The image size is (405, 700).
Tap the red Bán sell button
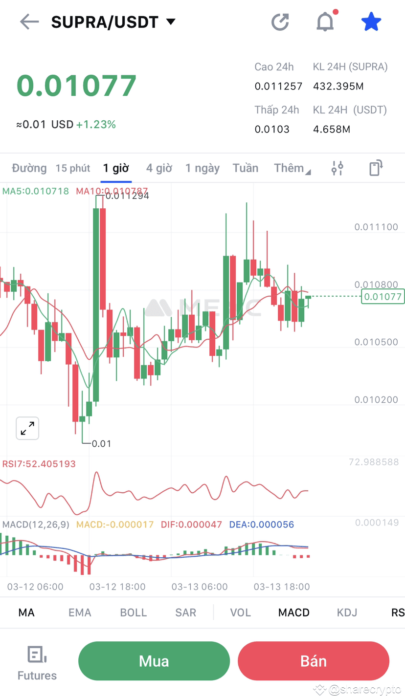pos(314,661)
